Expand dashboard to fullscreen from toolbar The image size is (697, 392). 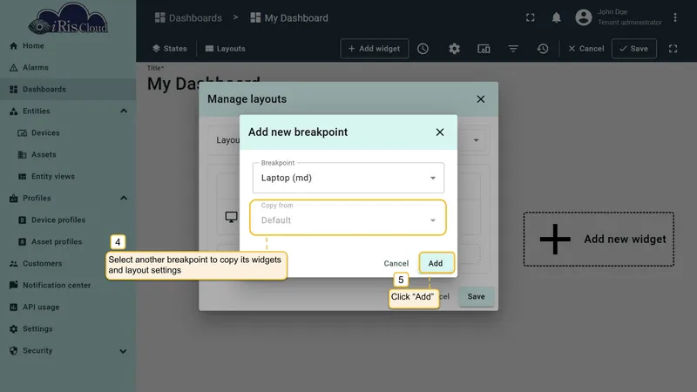(673, 49)
